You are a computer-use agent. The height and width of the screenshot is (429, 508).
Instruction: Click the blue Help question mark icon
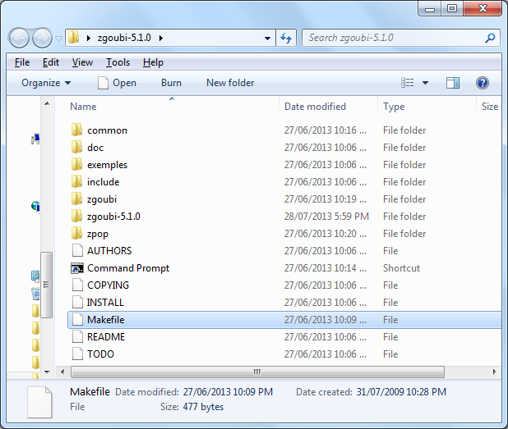(482, 83)
